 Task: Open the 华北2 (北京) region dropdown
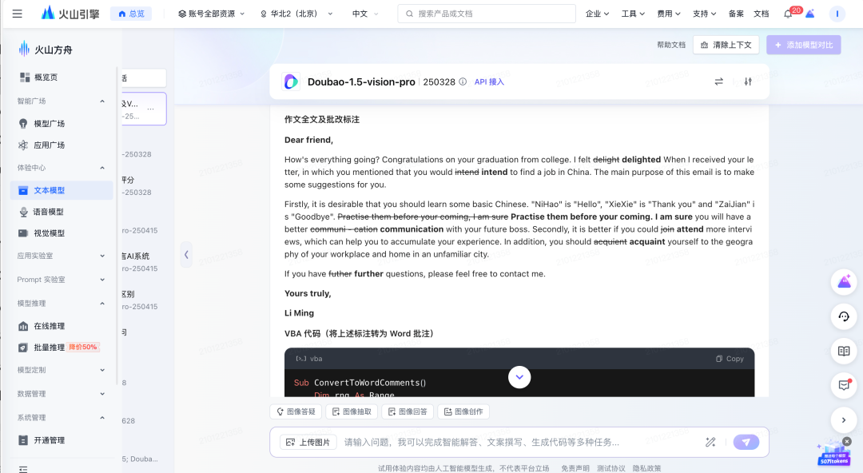point(296,14)
